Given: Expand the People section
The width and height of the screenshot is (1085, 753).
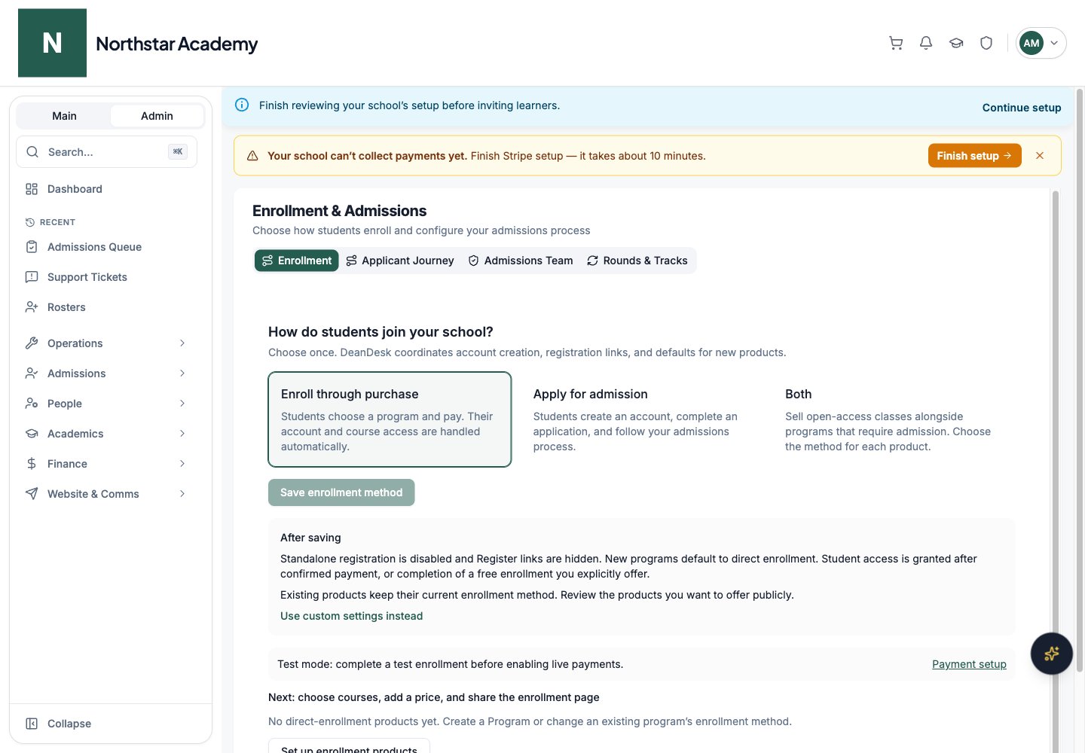Looking at the screenshot, I should point(107,404).
